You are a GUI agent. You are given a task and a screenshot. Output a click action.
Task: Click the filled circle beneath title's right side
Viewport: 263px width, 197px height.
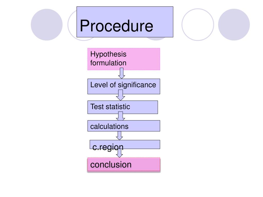tap(156, 39)
